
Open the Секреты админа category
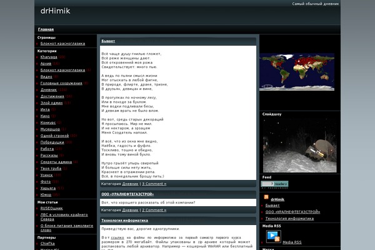point(56,162)
